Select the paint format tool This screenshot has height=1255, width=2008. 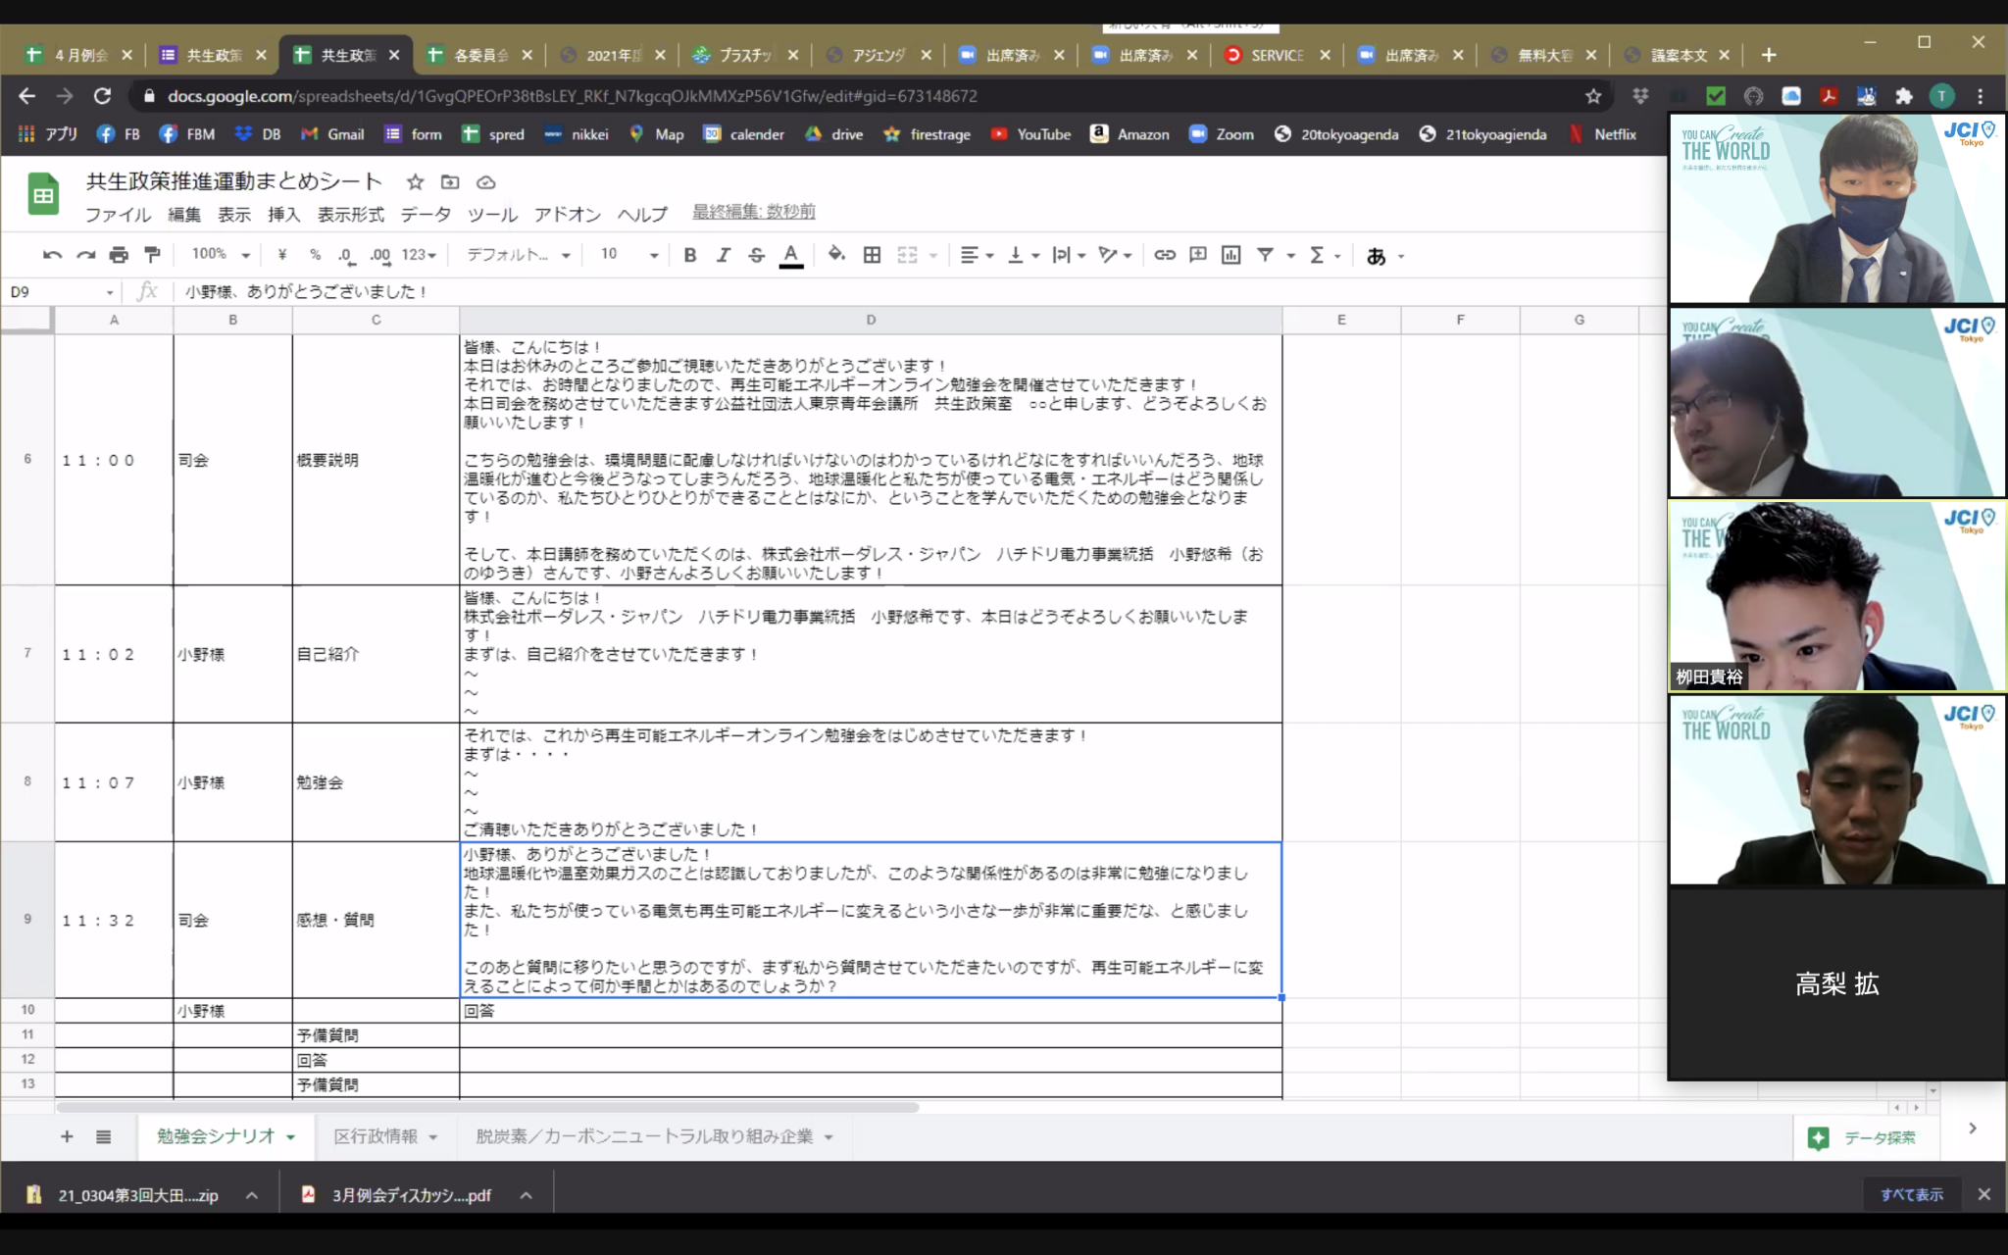(152, 255)
